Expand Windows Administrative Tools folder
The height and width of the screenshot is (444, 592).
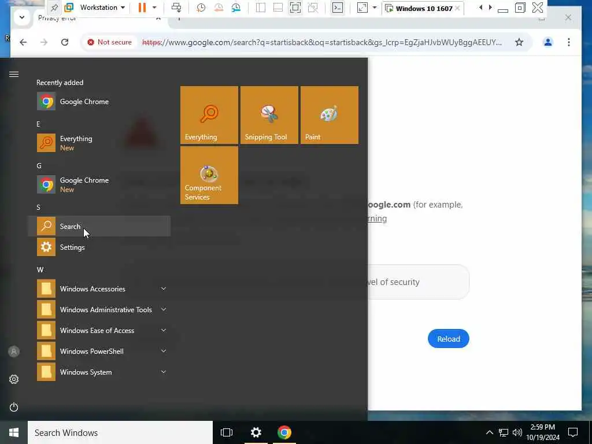(x=99, y=310)
